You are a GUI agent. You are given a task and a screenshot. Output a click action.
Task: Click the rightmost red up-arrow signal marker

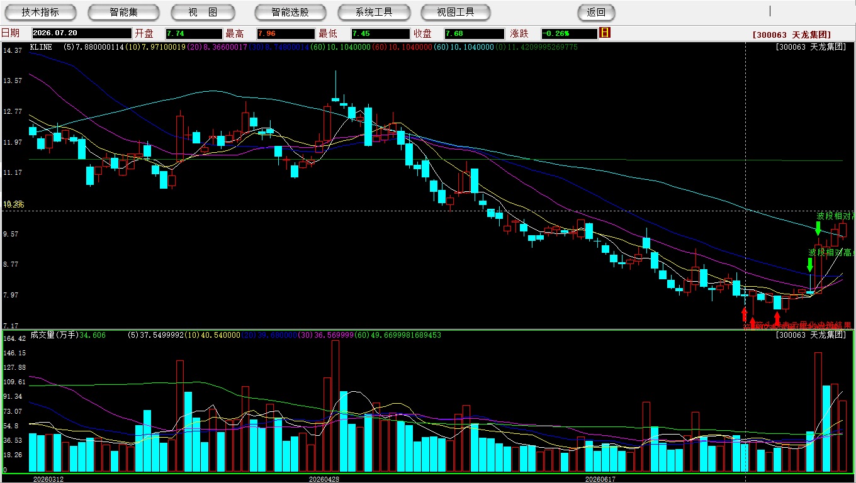(x=777, y=318)
